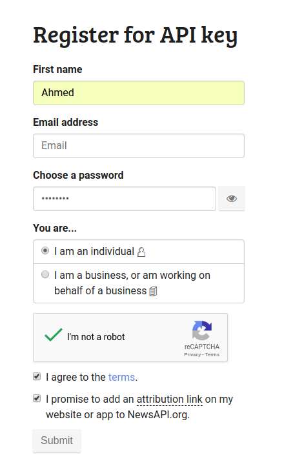Click the 'working on behalf of a business' text
Viewport: 293px width, 455px height.
[132, 283]
